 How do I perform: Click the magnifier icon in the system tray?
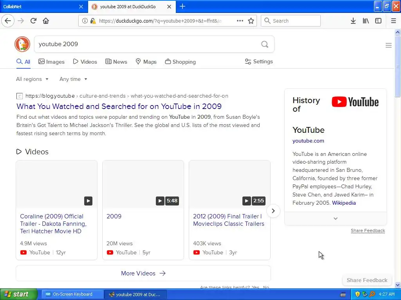click(372, 294)
